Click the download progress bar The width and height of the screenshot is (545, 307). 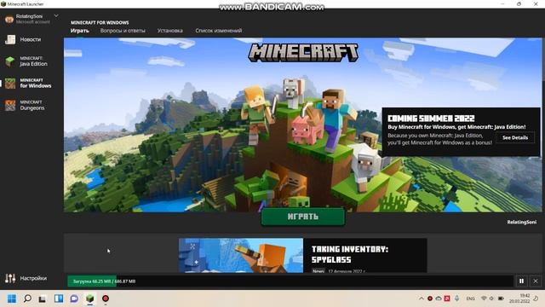(290, 281)
